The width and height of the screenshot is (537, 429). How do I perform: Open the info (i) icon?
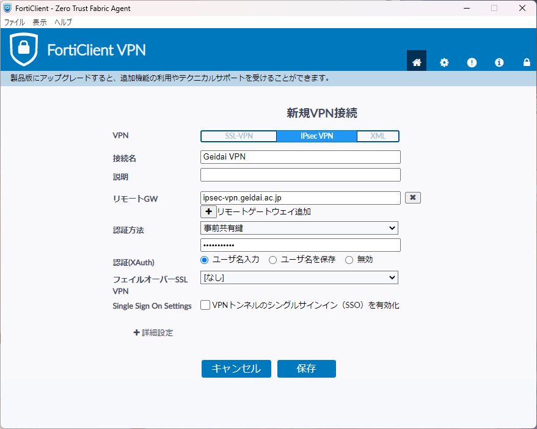499,62
